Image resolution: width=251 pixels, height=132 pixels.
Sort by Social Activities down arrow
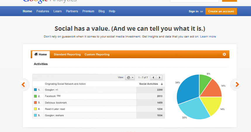pos(162,84)
